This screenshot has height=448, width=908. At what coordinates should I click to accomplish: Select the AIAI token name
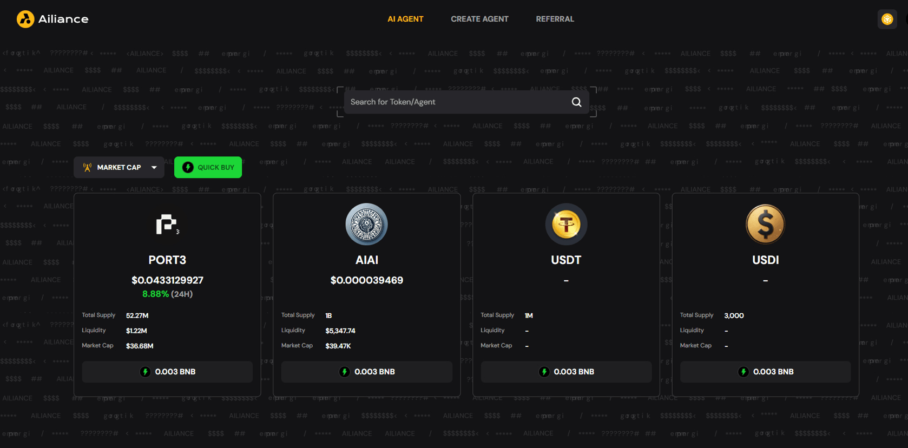[x=367, y=260]
